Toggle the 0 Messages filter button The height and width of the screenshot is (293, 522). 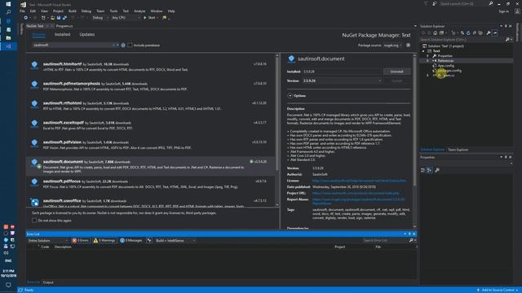130,241
